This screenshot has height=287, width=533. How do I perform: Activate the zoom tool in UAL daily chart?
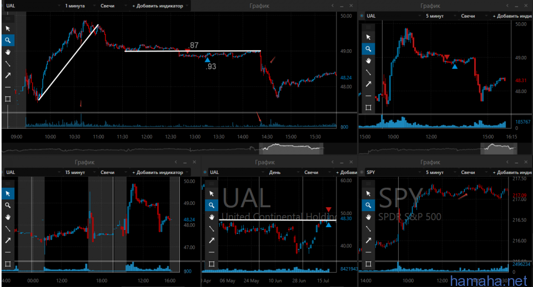(x=212, y=205)
